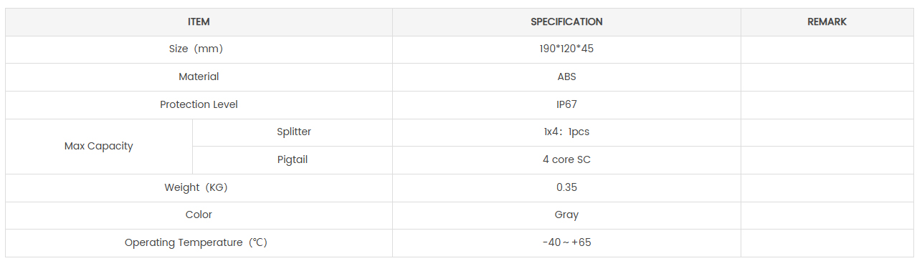Click the IP67 specification cell
922x266 pixels.
click(x=566, y=105)
